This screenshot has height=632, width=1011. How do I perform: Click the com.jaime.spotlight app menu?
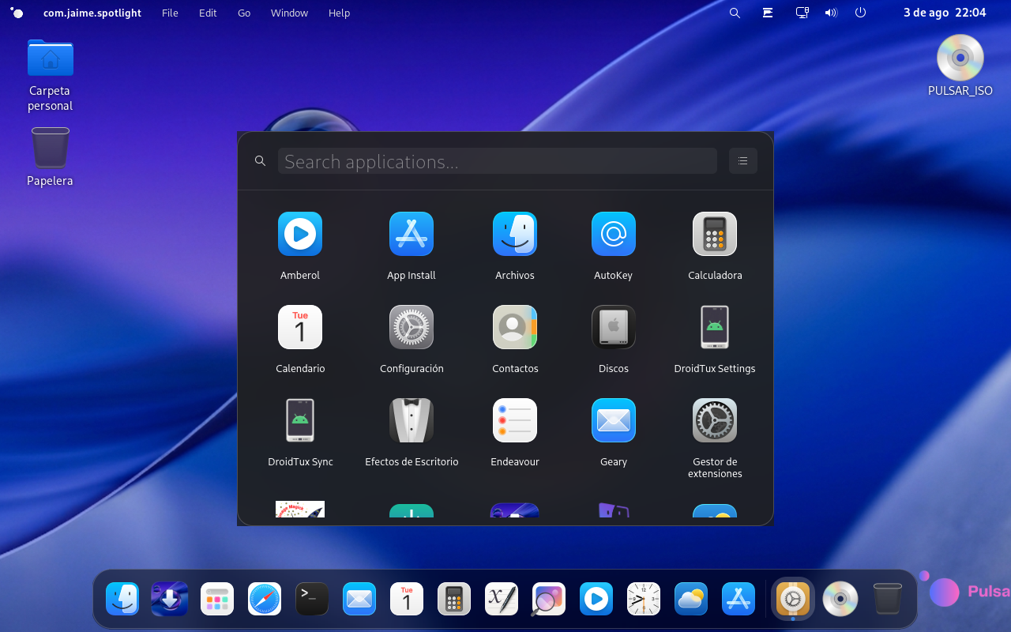(x=92, y=13)
